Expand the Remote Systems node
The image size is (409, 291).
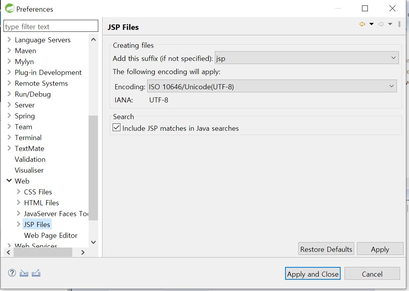(x=9, y=83)
